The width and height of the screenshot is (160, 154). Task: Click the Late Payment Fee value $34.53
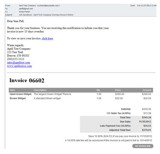147,126
